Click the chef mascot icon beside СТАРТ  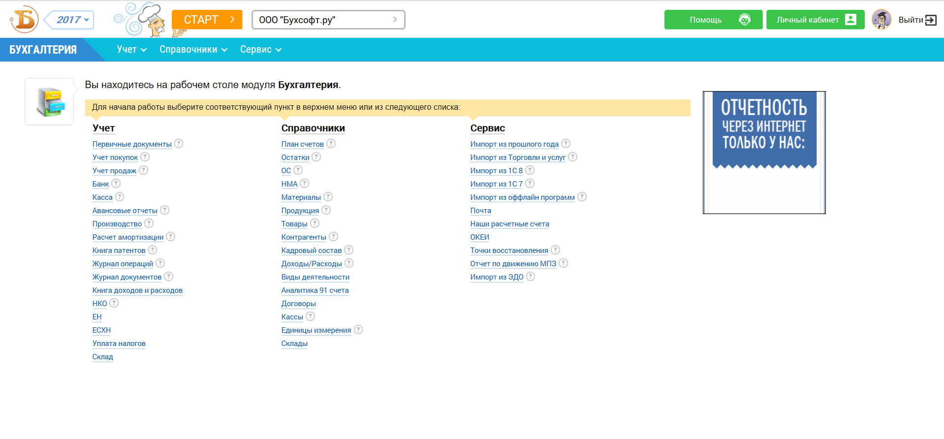(142, 20)
